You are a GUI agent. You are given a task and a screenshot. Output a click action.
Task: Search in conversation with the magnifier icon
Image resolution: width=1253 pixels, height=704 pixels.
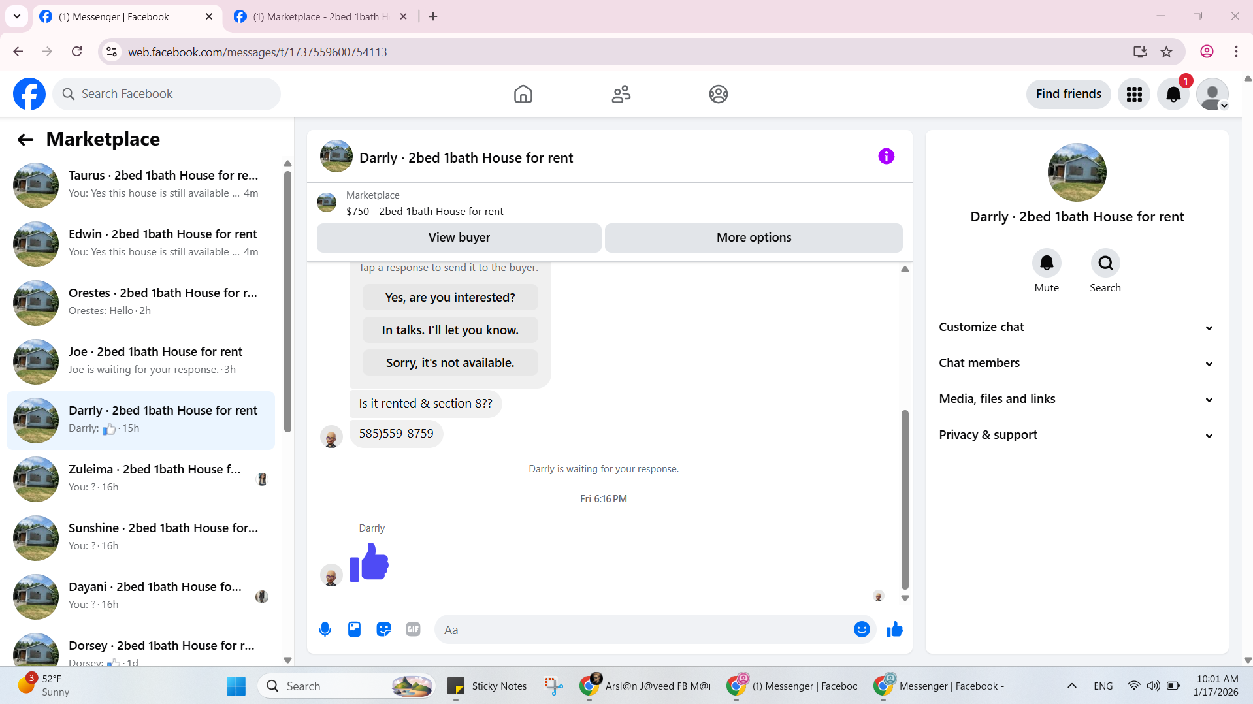point(1105,263)
